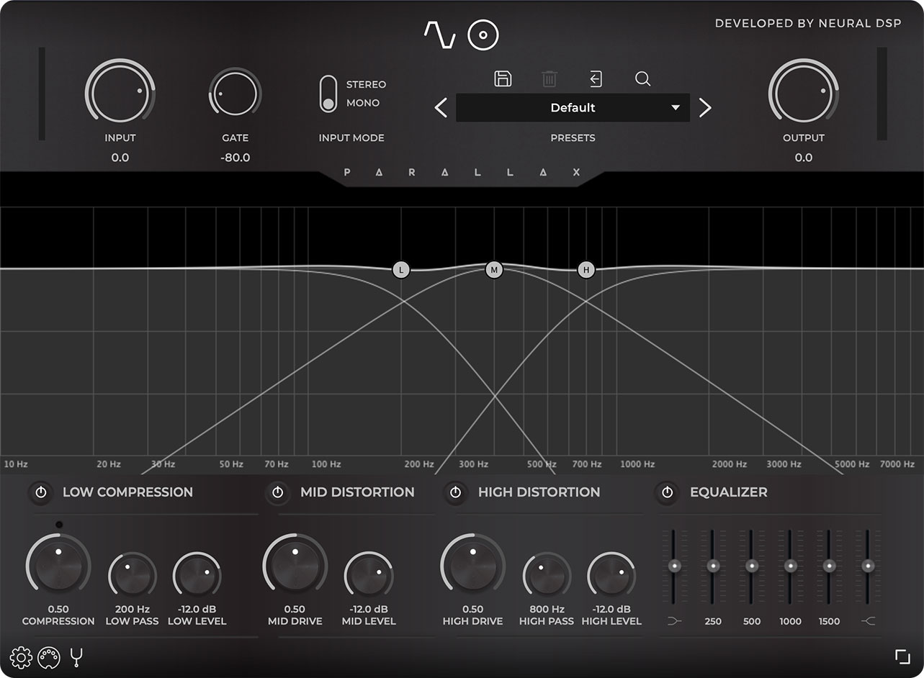
Task: Click the Mid Drive 0.50 value
Action: click(x=295, y=609)
